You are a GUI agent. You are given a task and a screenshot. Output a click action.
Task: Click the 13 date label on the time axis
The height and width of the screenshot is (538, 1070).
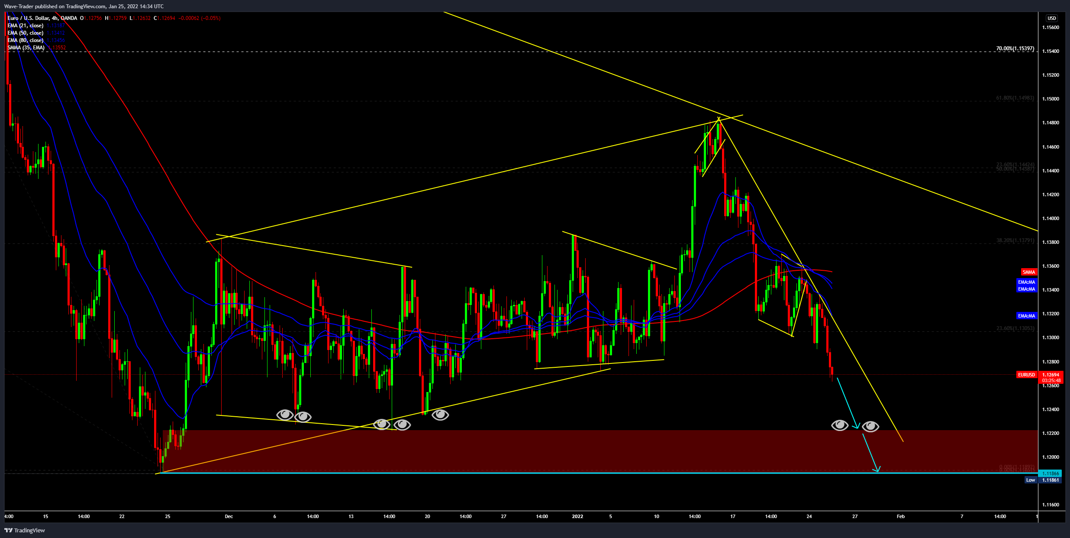pyautogui.click(x=351, y=516)
